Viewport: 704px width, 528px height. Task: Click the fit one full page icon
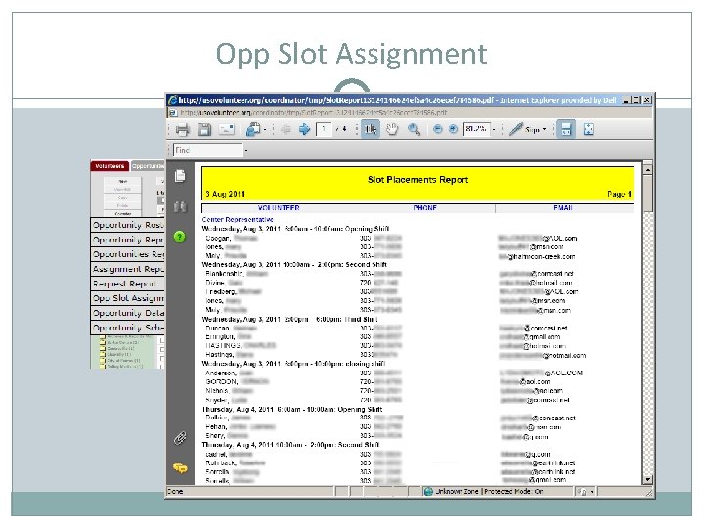click(x=589, y=130)
